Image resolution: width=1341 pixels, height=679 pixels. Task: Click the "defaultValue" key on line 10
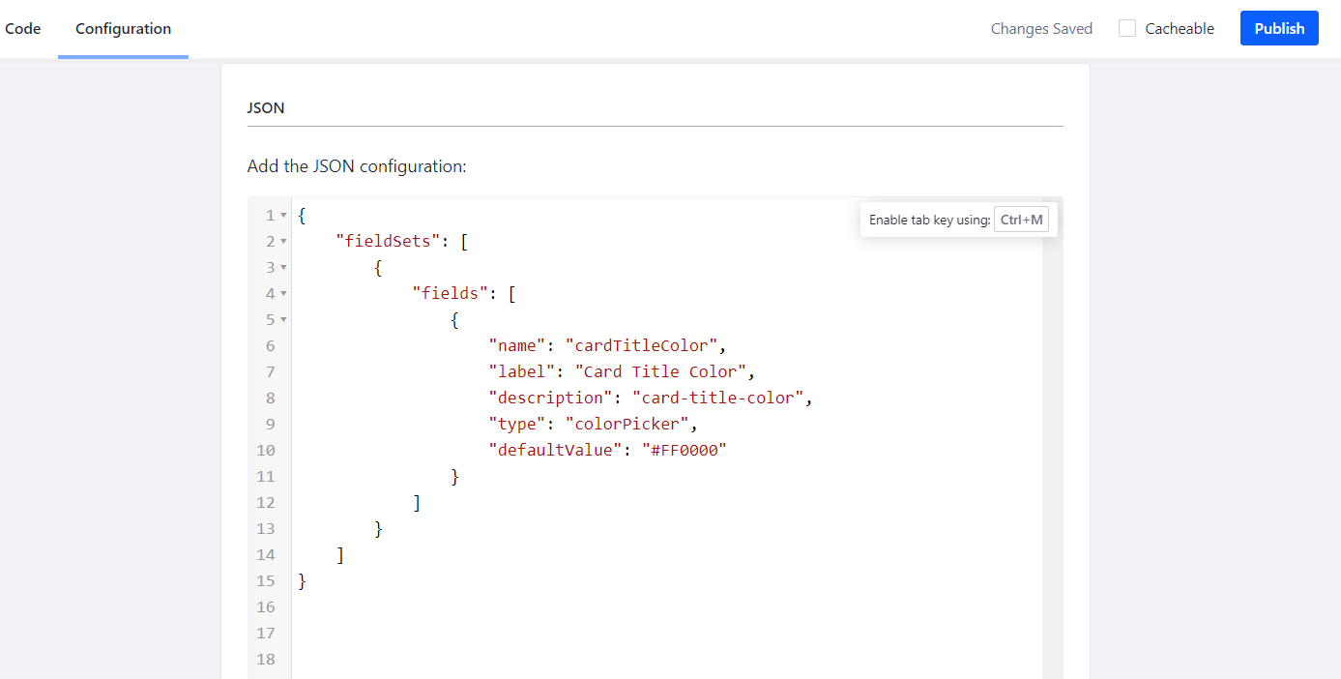(x=555, y=451)
